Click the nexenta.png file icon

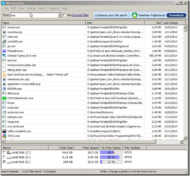tap(4, 32)
